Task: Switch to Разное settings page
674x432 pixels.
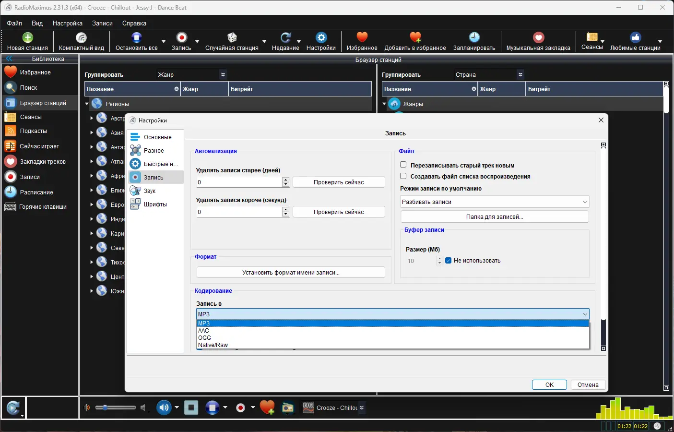Action: (155, 151)
